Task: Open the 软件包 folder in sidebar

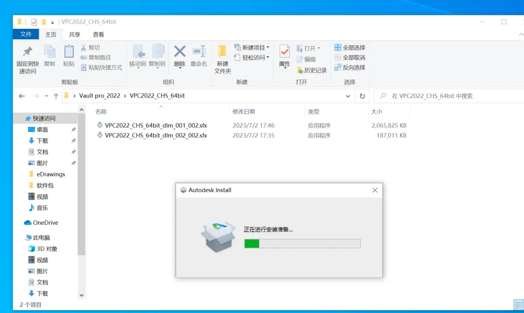Action: (x=45, y=186)
